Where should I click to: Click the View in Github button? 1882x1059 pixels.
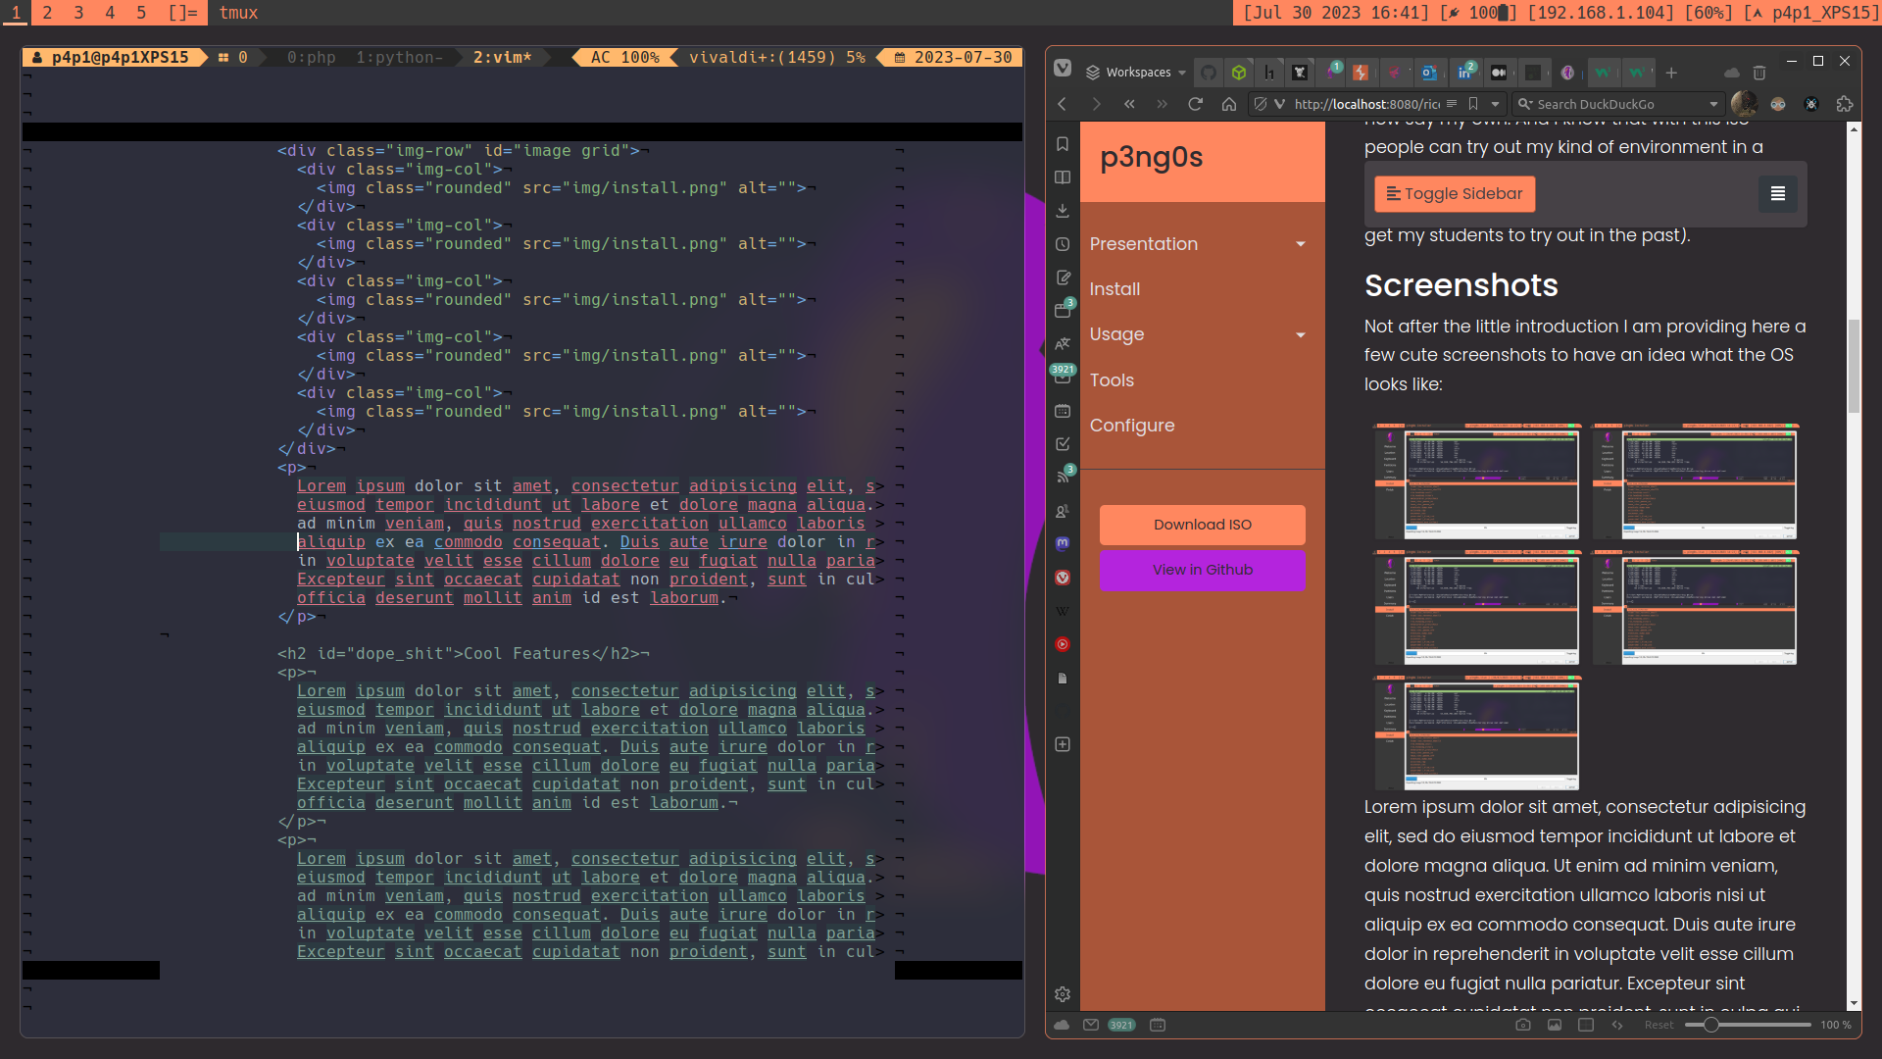[1202, 571]
